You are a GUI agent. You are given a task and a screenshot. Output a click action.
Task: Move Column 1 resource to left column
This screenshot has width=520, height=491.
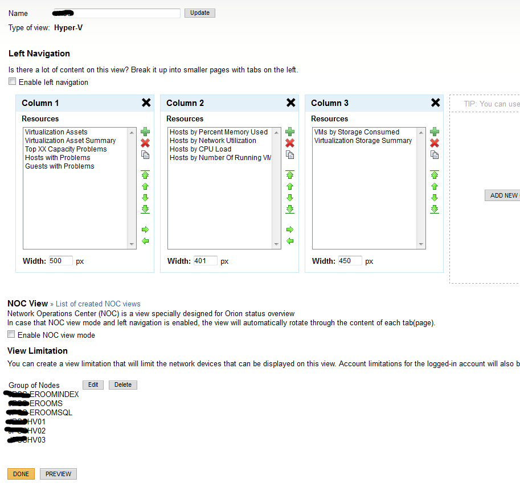pos(145,241)
